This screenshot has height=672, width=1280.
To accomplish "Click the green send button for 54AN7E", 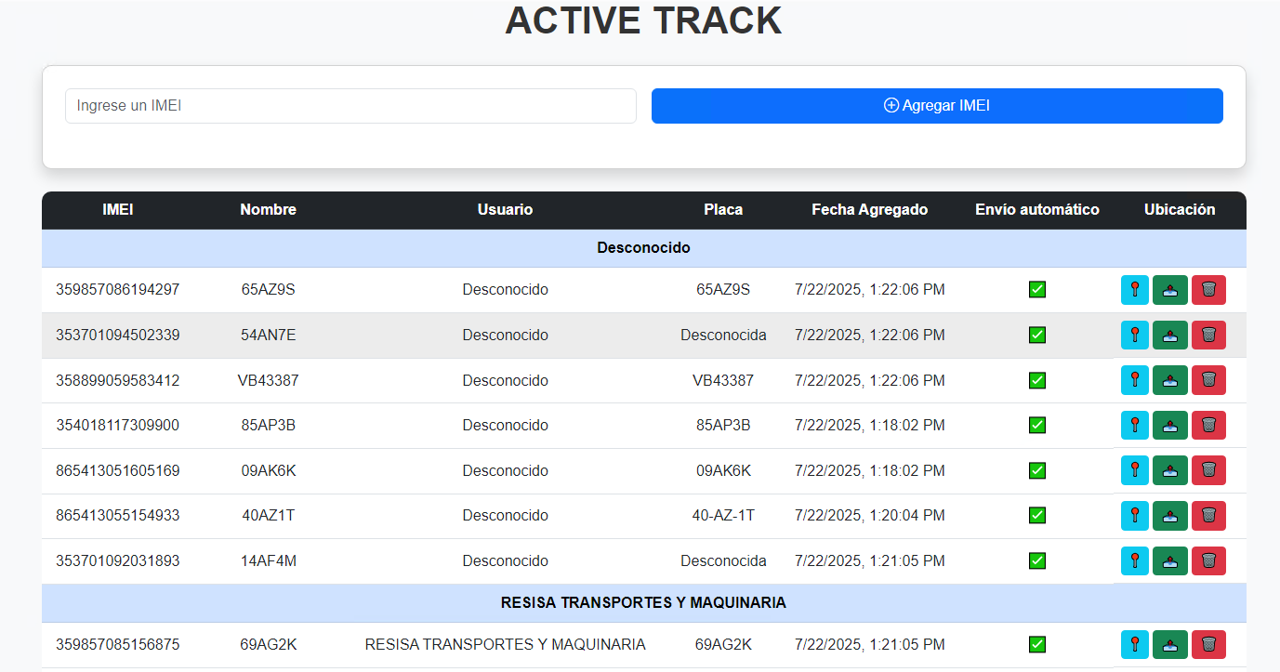I will click(1170, 336).
